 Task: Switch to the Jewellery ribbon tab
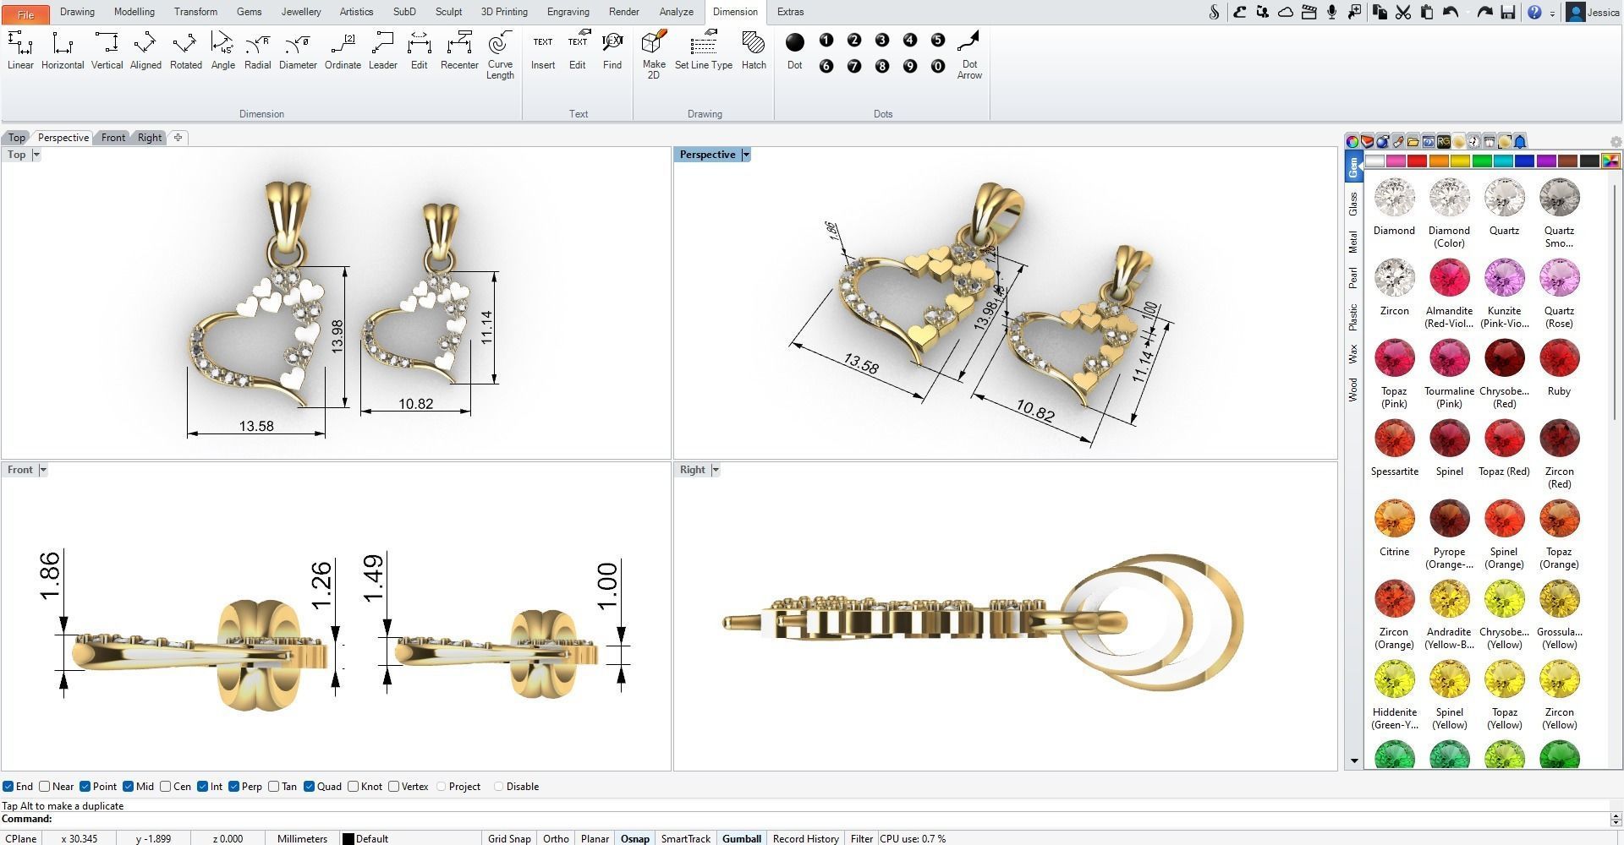point(300,12)
